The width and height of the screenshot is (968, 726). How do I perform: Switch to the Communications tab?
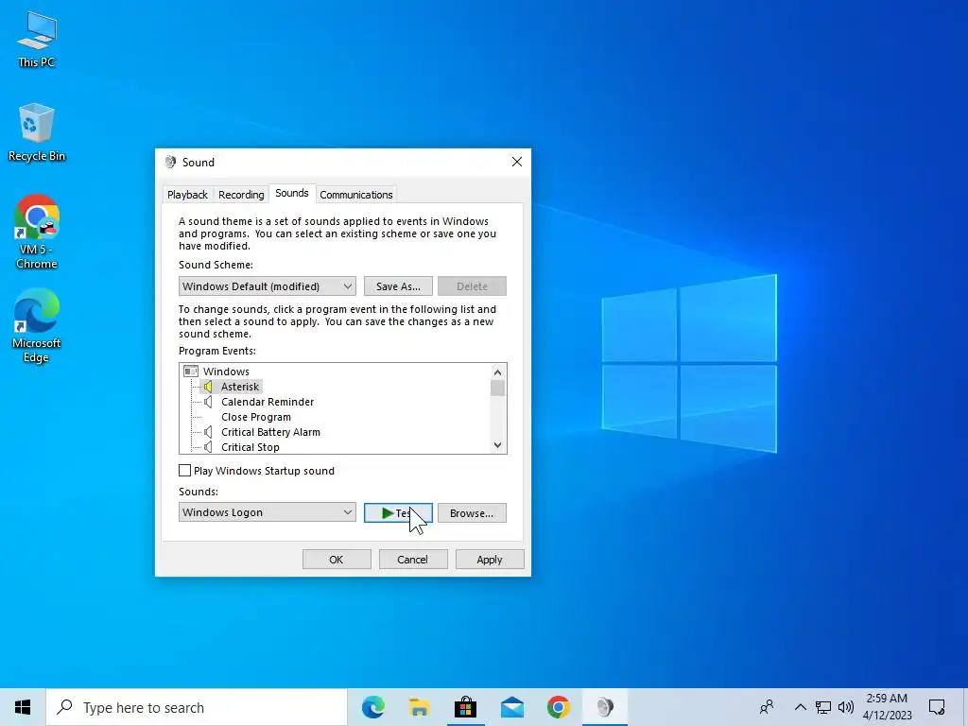[x=356, y=195]
